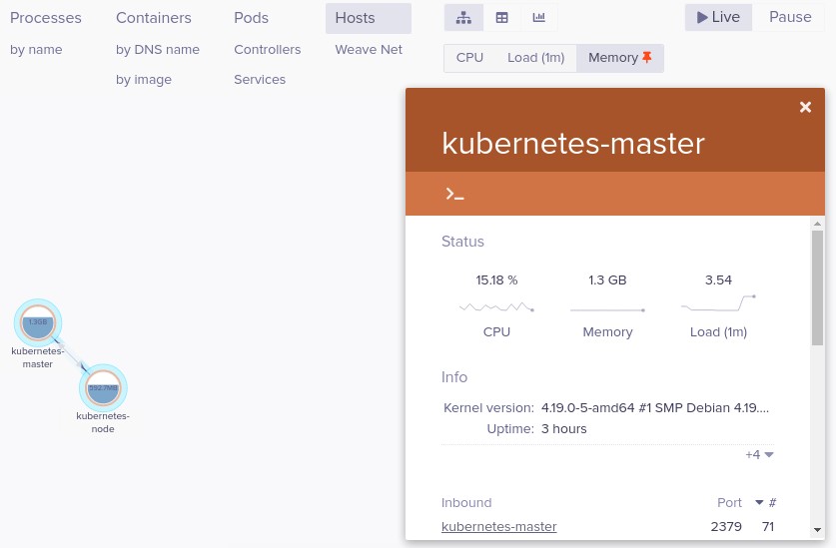Sort inbound table by Port header
Image resolution: width=836 pixels, height=548 pixels.
tap(729, 502)
